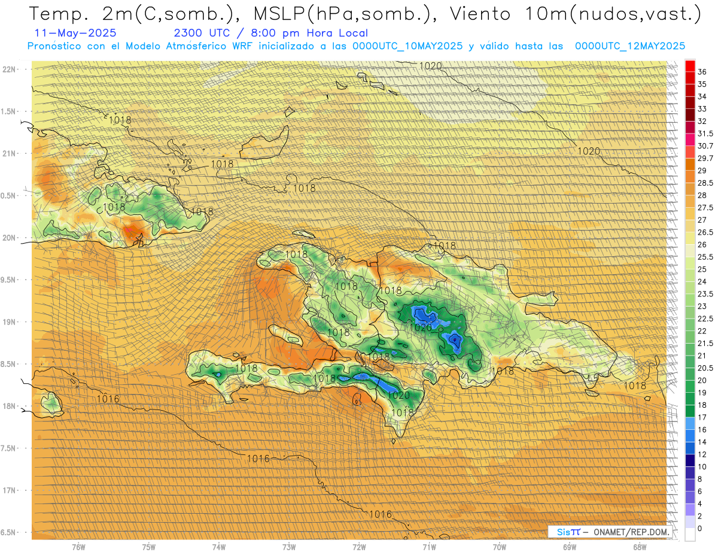Click the 19 value on temperature legend
The height and width of the screenshot is (555, 718).
(702, 393)
